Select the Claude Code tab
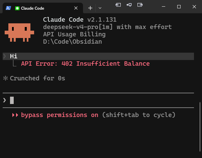Viewport: 202px width, 158px height. tap(42, 8)
